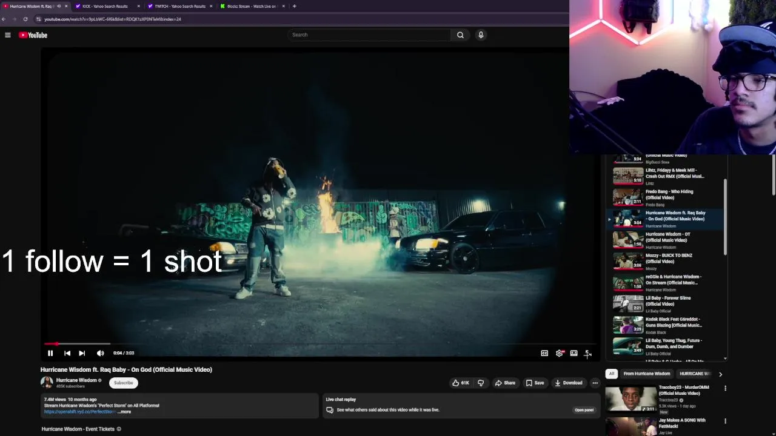The height and width of the screenshot is (436, 776).
Task: Like the video with 61K likes
Action: (461, 383)
